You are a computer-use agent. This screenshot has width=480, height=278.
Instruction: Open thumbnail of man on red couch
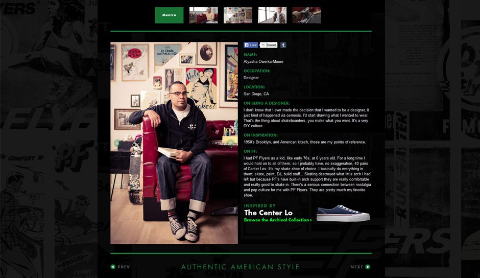(x=204, y=15)
